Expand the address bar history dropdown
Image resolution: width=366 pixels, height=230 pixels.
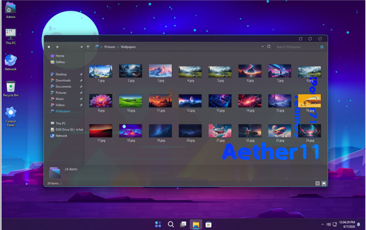click(263, 46)
